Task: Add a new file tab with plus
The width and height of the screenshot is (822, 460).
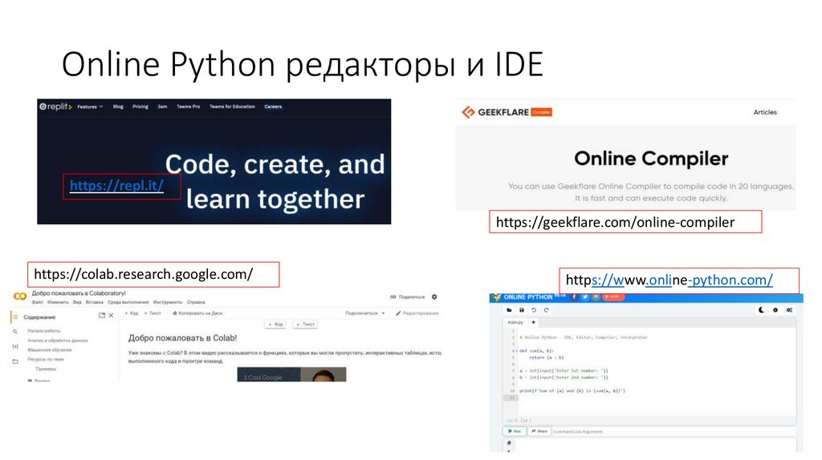Action: [x=533, y=323]
